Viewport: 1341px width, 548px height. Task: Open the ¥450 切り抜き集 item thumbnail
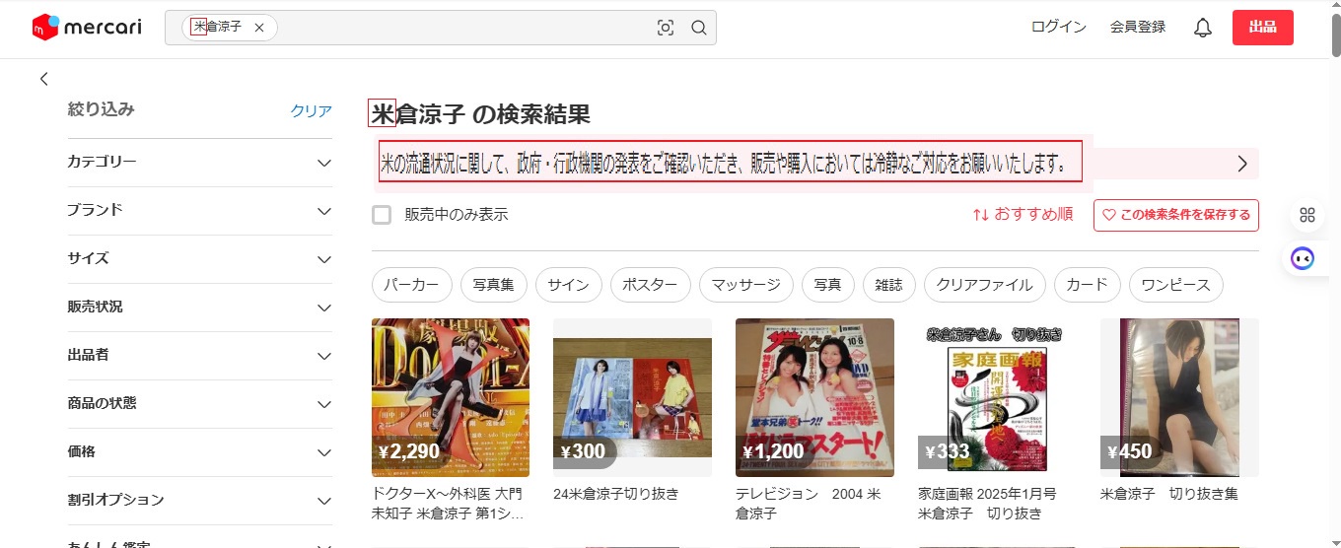coord(1179,397)
